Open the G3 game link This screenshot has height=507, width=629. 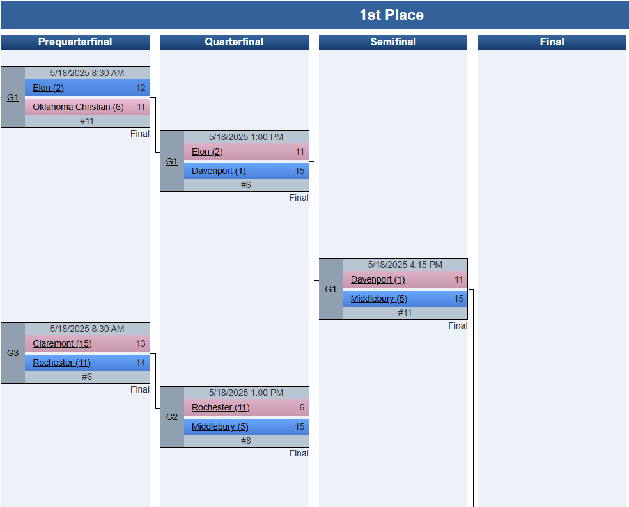pyautogui.click(x=13, y=354)
